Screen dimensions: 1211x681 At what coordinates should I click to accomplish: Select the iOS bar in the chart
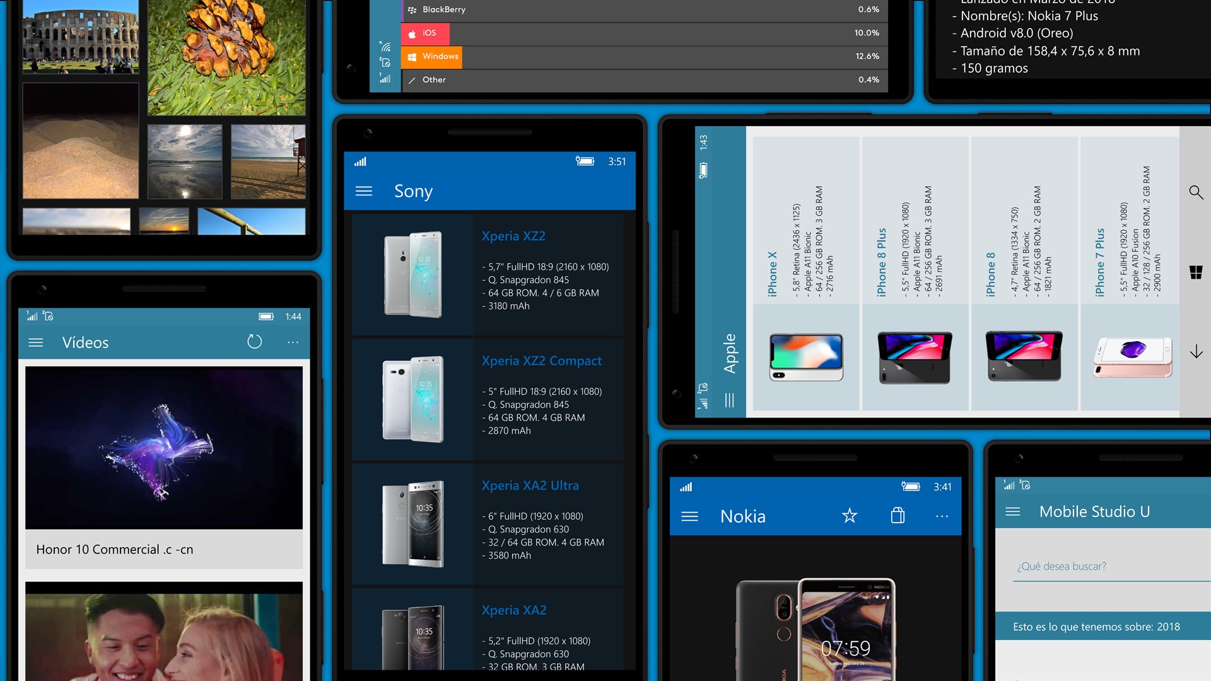click(424, 33)
